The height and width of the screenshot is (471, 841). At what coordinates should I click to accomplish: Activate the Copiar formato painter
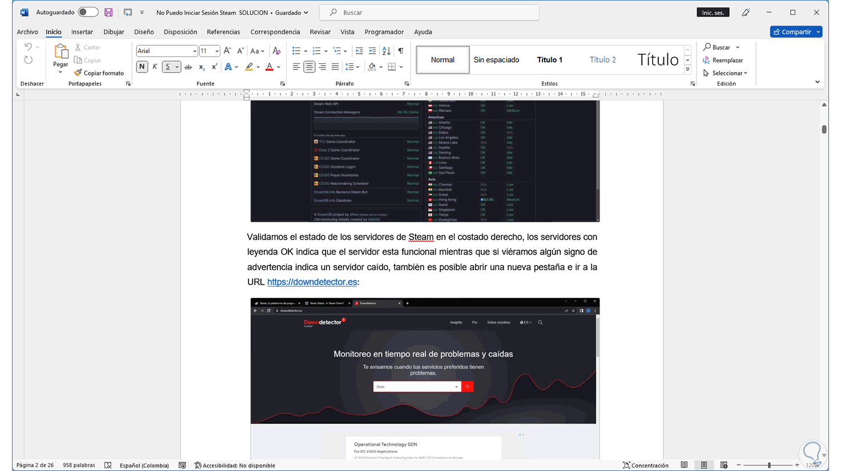coord(99,73)
